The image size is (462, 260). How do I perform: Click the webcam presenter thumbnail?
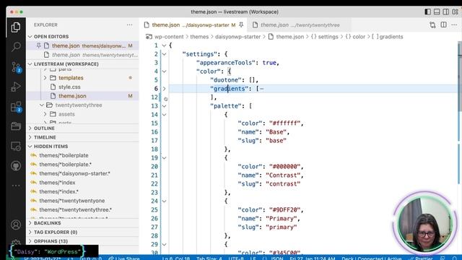click(x=424, y=225)
